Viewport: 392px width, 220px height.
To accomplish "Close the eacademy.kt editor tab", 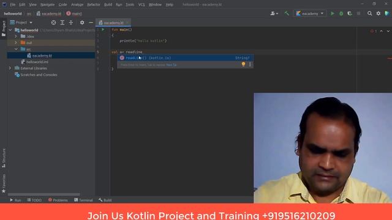I will (127, 23).
